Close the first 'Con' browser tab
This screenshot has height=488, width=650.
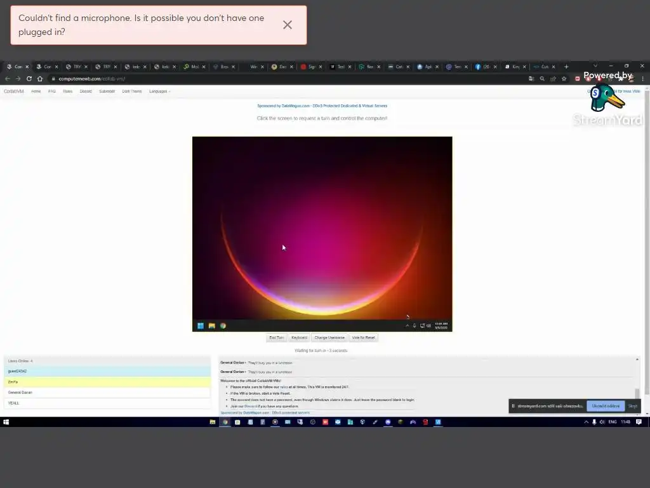(x=27, y=66)
